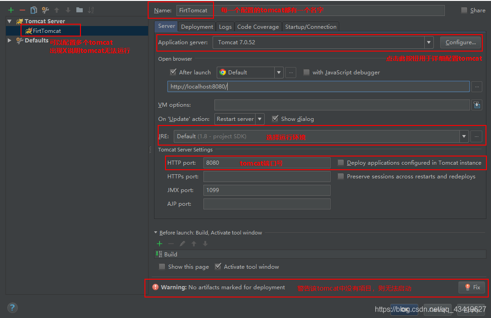The height and width of the screenshot is (318, 491).
Task: Toggle the Share checkbox
Action: coord(464,10)
